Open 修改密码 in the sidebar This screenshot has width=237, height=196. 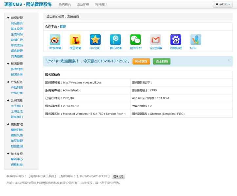(17, 45)
